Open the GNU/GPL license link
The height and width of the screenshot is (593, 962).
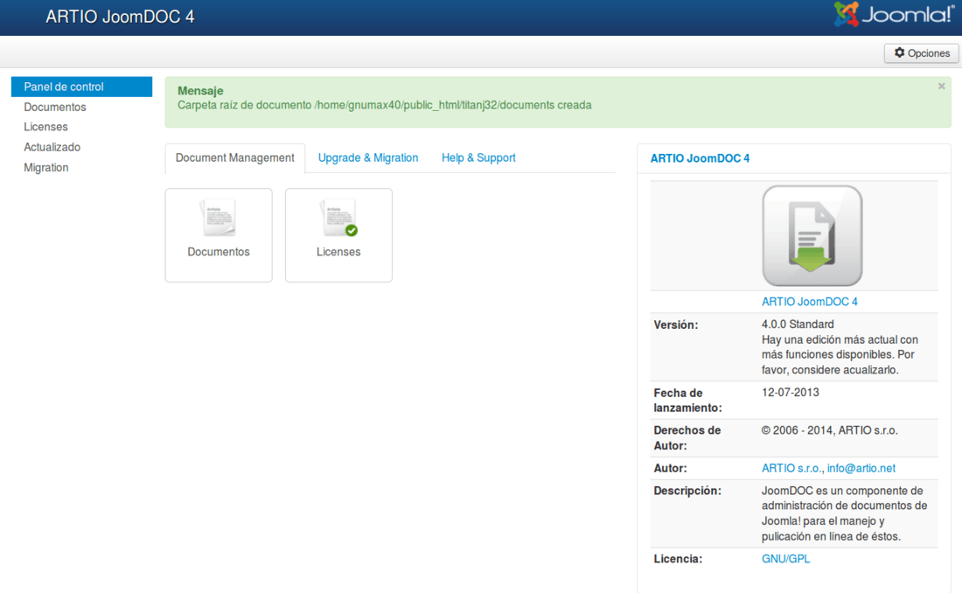click(x=786, y=559)
